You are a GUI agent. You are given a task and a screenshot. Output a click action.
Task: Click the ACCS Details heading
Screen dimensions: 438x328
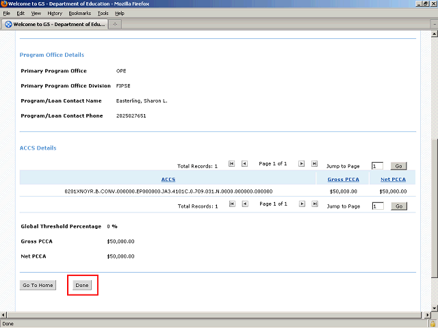(x=38, y=148)
